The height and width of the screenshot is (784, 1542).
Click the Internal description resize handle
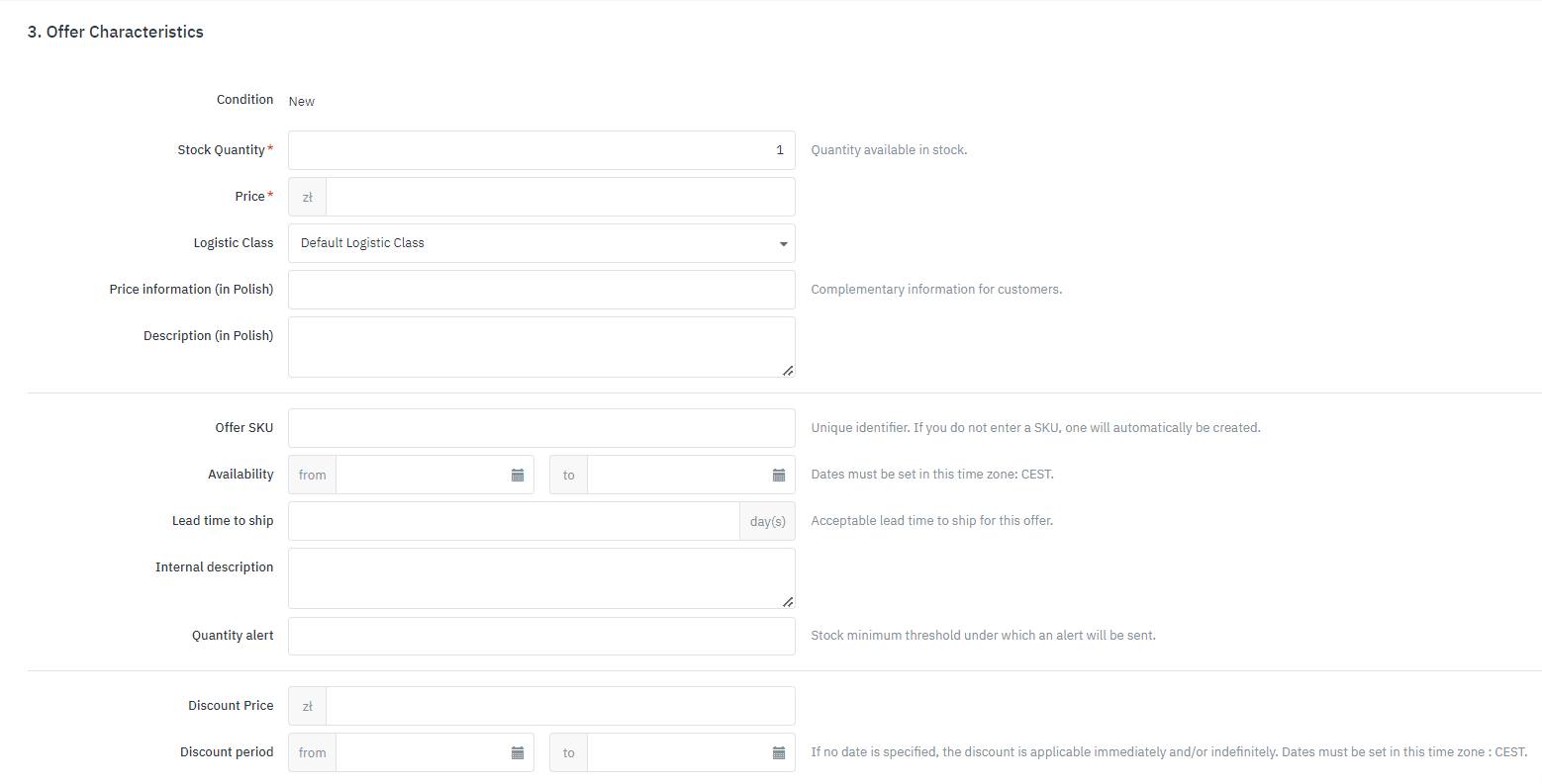pyautogui.click(x=787, y=601)
